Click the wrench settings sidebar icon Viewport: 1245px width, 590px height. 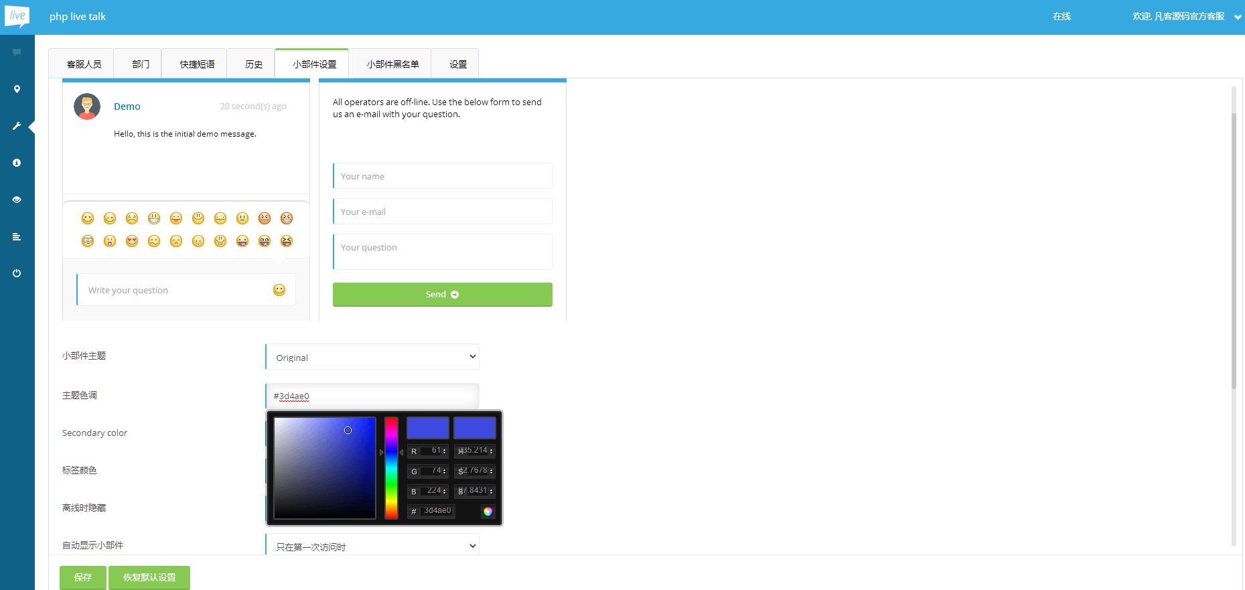17,126
